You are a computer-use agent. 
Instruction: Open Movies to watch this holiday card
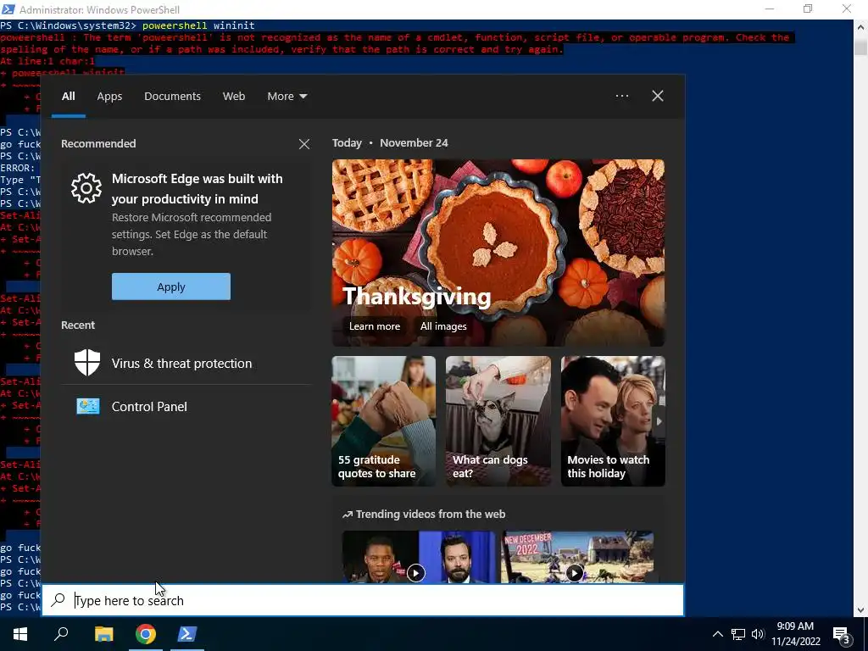pyautogui.click(x=613, y=421)
